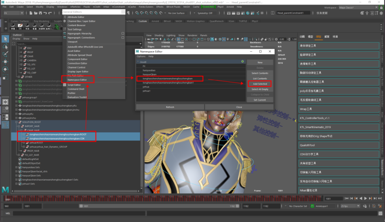
Task: Choose the Move tool in toolbox
Action: tap(6, 62)
